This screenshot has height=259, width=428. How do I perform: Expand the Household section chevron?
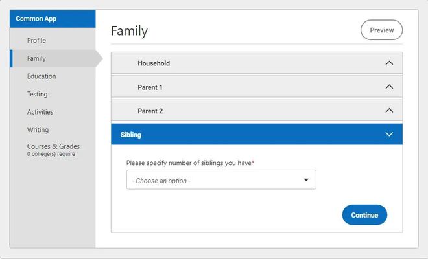389,63
